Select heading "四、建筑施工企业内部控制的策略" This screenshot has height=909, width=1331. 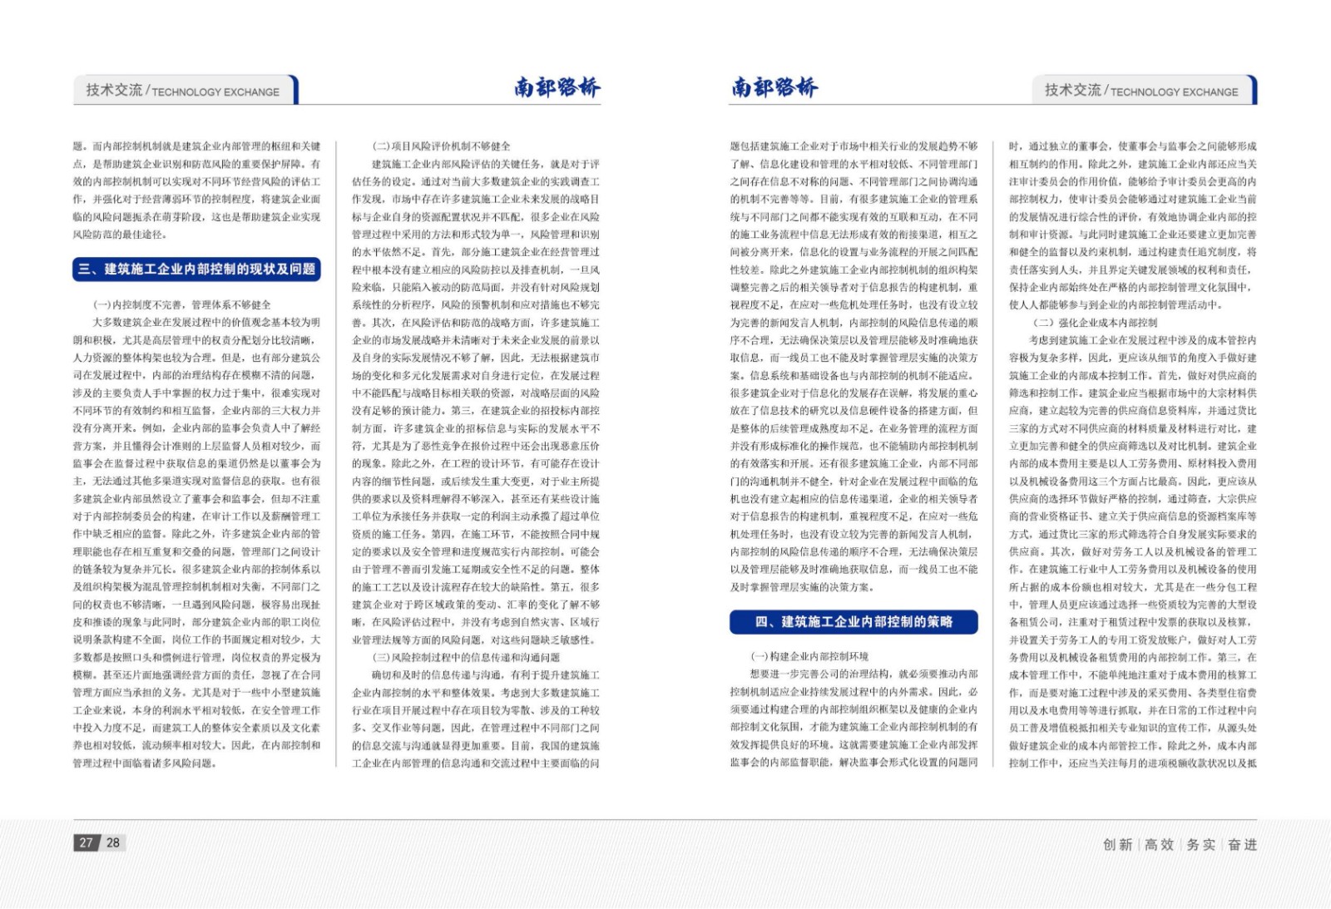(x=854, y=621)
